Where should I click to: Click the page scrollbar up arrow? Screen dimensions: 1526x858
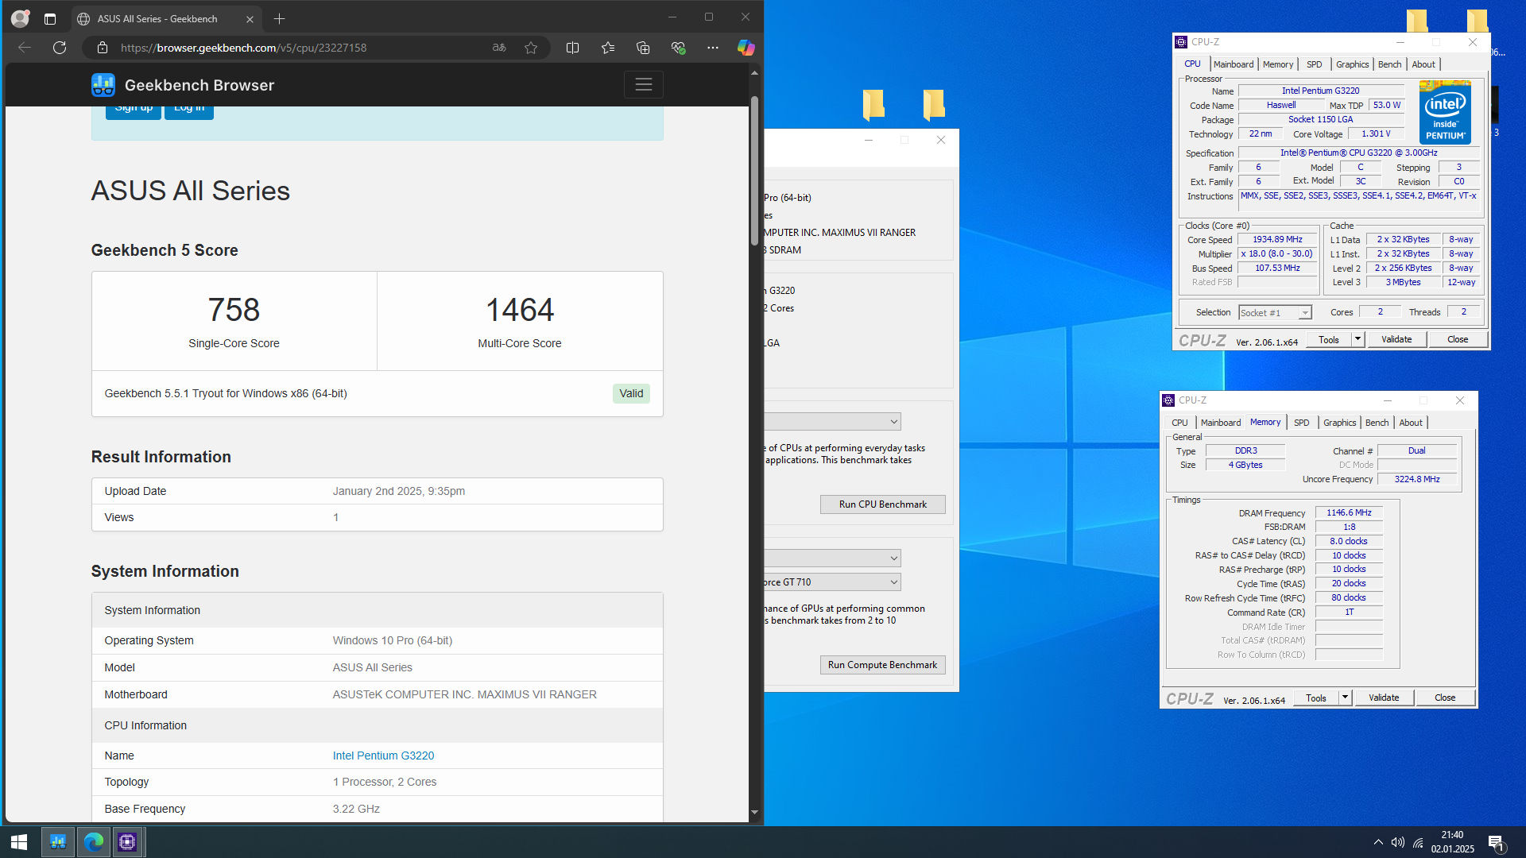point(754,72)
